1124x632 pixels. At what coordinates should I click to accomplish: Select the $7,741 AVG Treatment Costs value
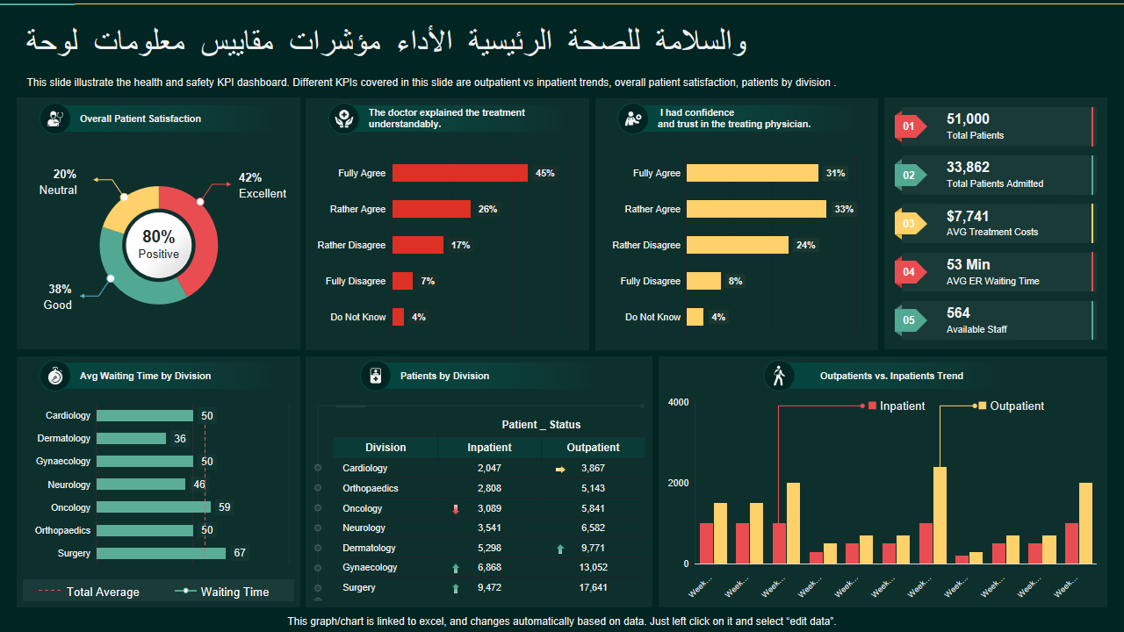click(x=968, y=216)
